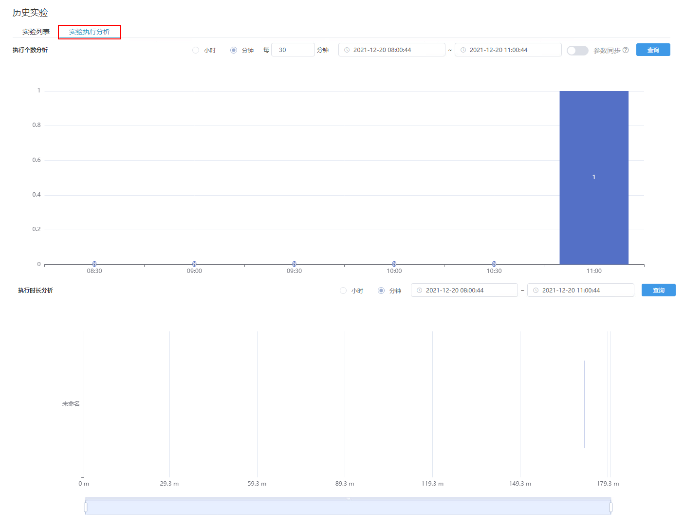Image resolution: width=684 pixels, height=527 pixels.
Task: Click the 10:00 zero data point
Action: click(x=394, y=264)
